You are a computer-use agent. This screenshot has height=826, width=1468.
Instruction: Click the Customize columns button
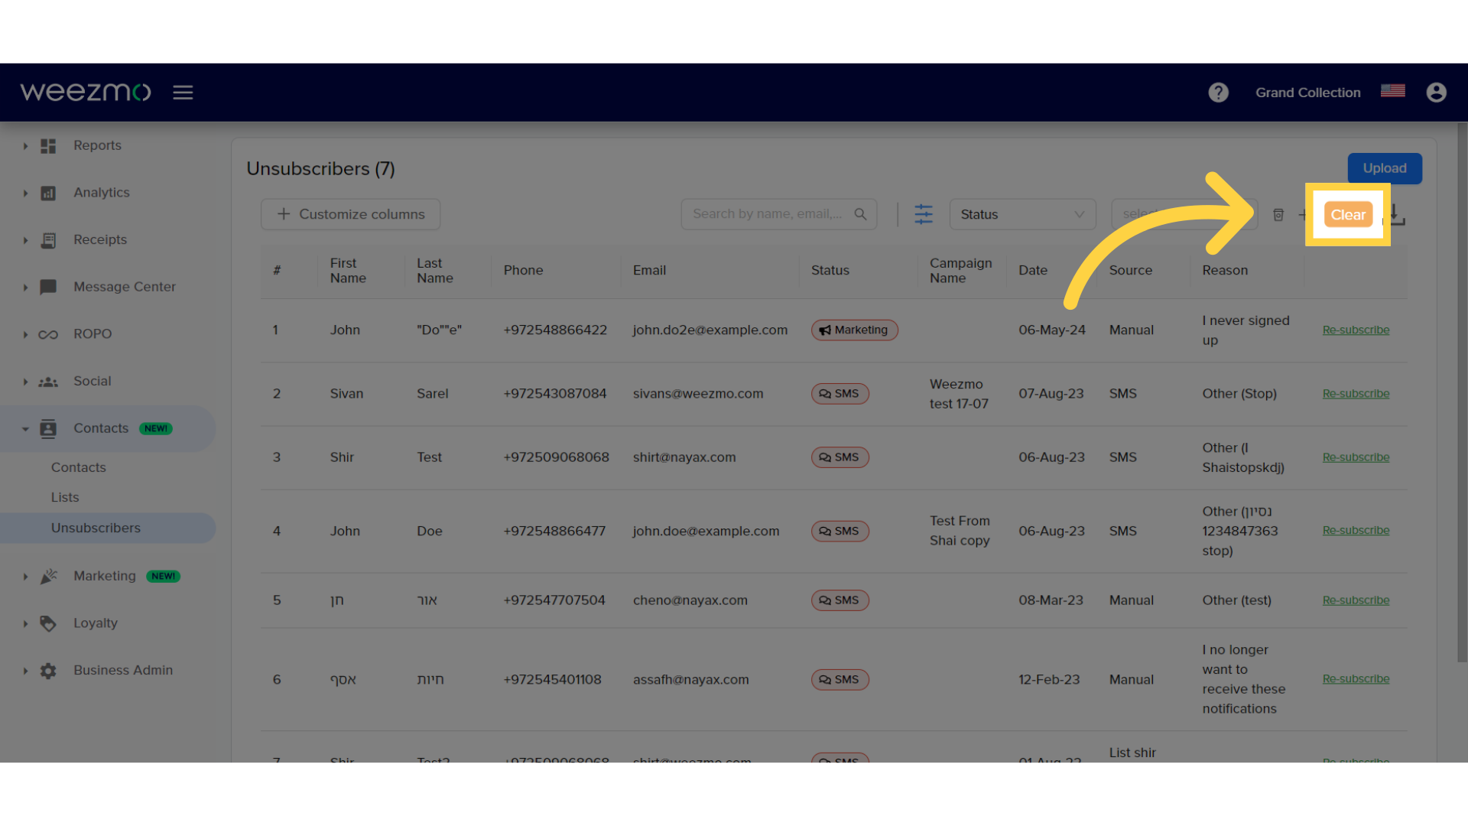click(351, 213)
